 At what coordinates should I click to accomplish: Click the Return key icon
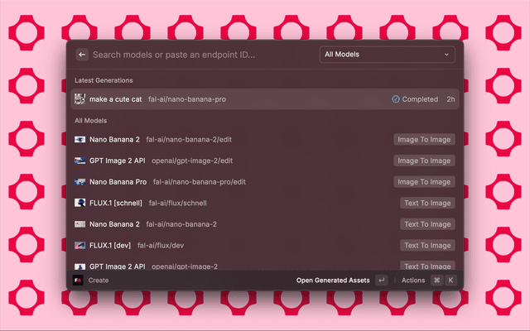coord(382,280)
